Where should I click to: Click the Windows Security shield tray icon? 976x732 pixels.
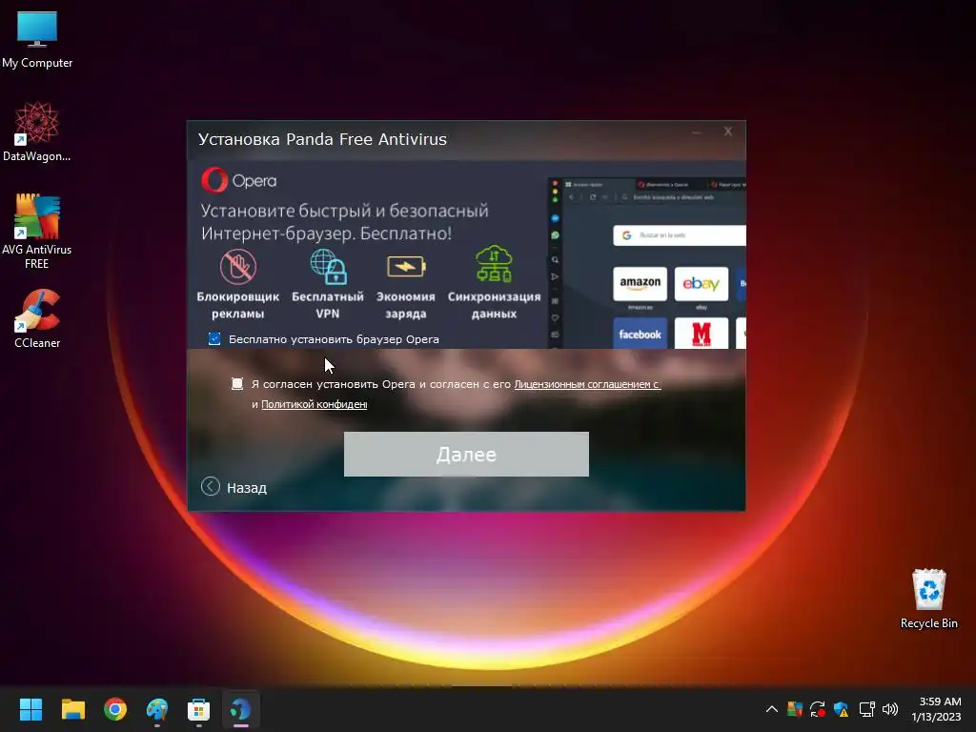coord(841,709)
